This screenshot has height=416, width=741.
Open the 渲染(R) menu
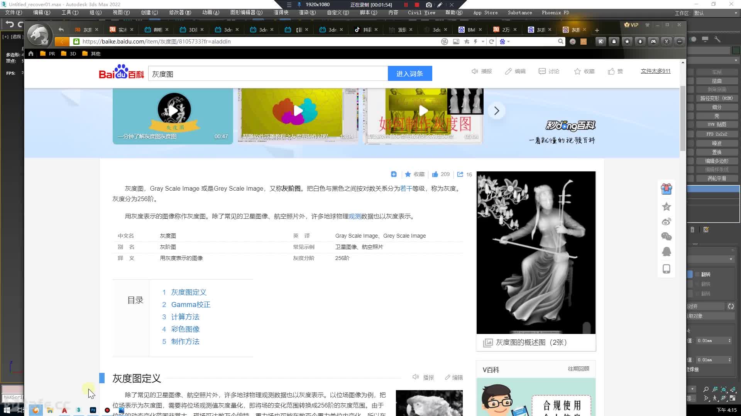click(307, 13)
